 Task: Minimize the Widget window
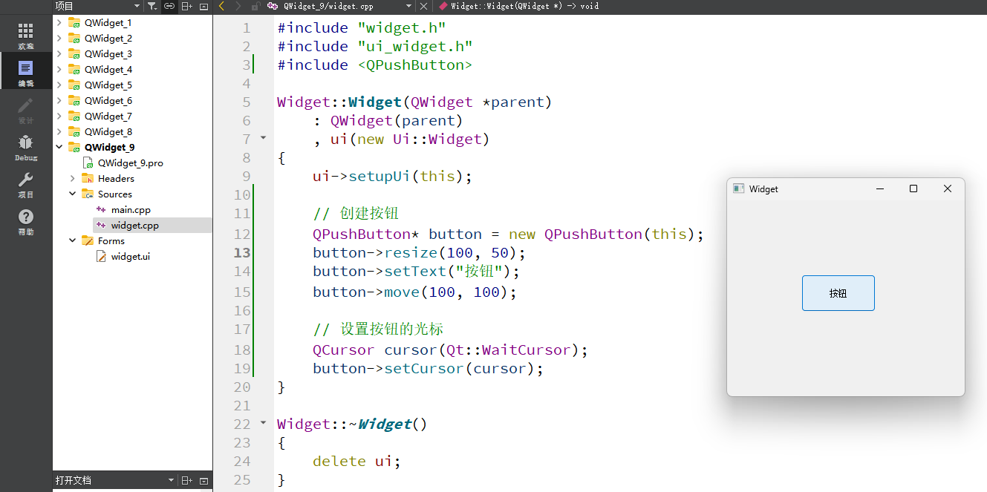[880, 188]
